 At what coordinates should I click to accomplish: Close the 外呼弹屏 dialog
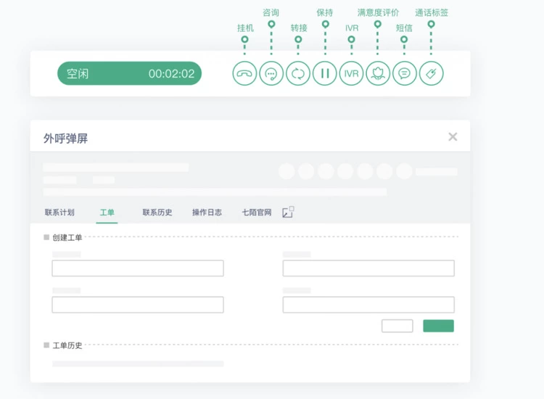click(x=453, y=137)
